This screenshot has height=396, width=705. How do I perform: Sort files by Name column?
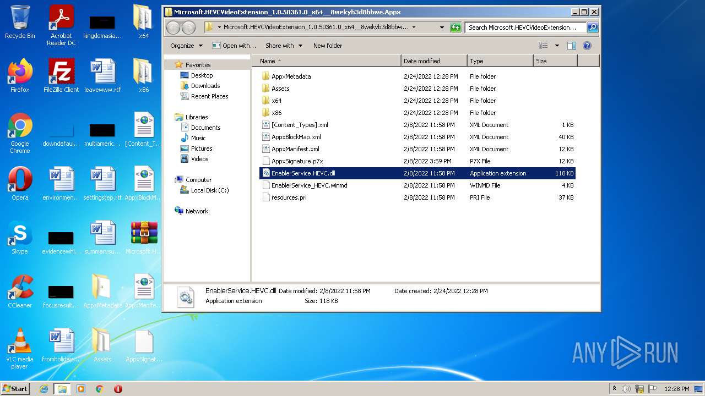click(327, 61)
